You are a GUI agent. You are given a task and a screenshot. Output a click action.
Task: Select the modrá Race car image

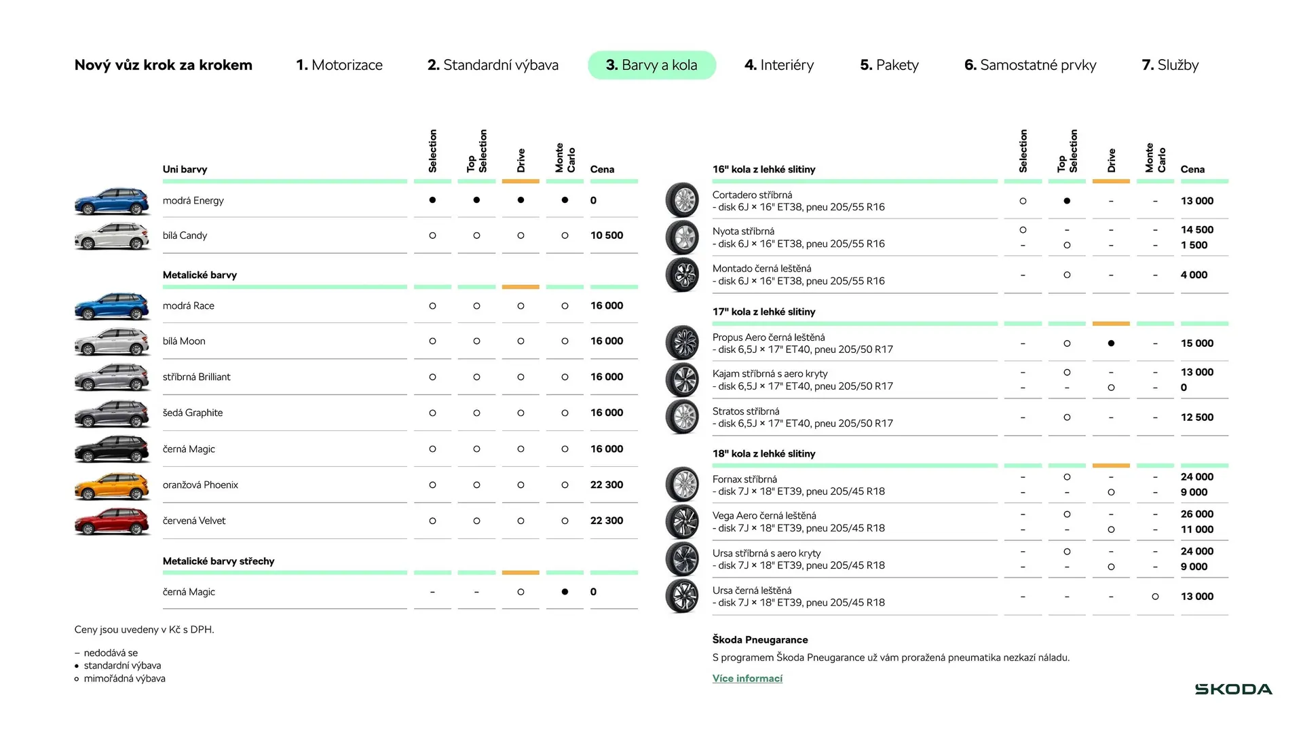click(x=112, y=306)
